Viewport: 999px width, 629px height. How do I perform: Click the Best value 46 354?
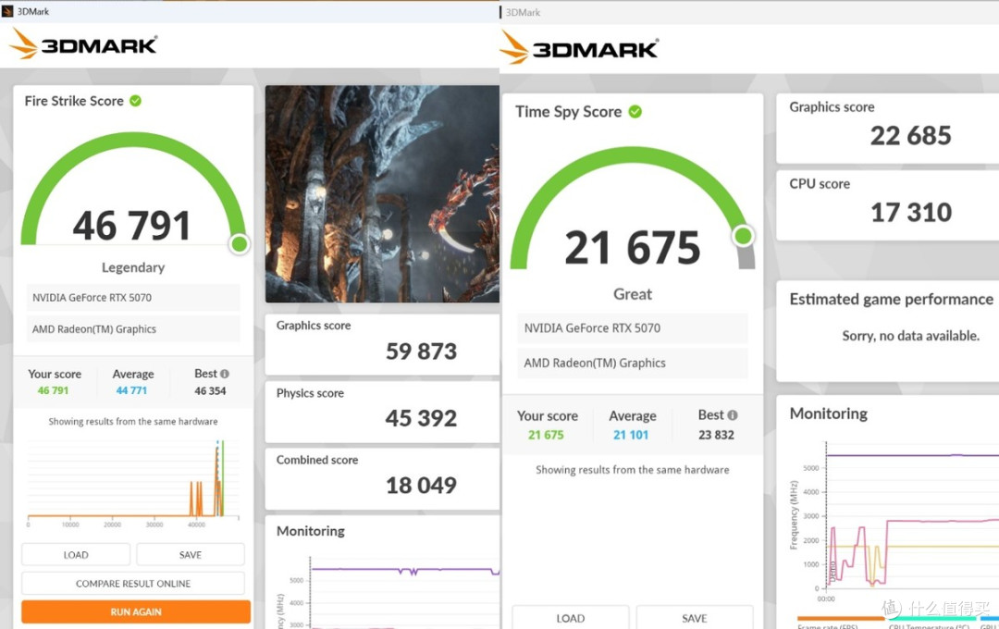pos(210,390)
